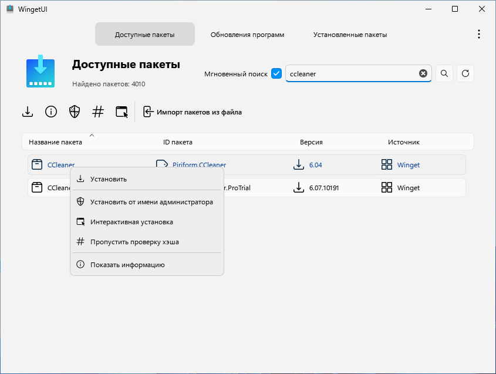The width and height of the screenshot is (496, 374).
Task: Sort by Название пакета column
Action: (x=55, y=142)
